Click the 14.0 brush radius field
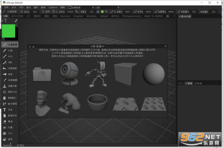 click(35, 12)
